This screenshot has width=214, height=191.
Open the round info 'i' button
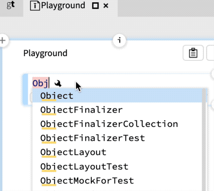tap(119, 40)
